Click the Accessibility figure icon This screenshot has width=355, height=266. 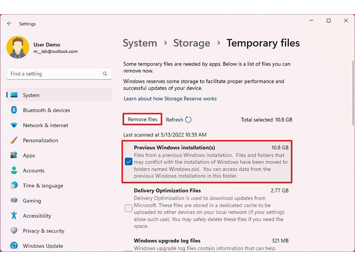14,215
